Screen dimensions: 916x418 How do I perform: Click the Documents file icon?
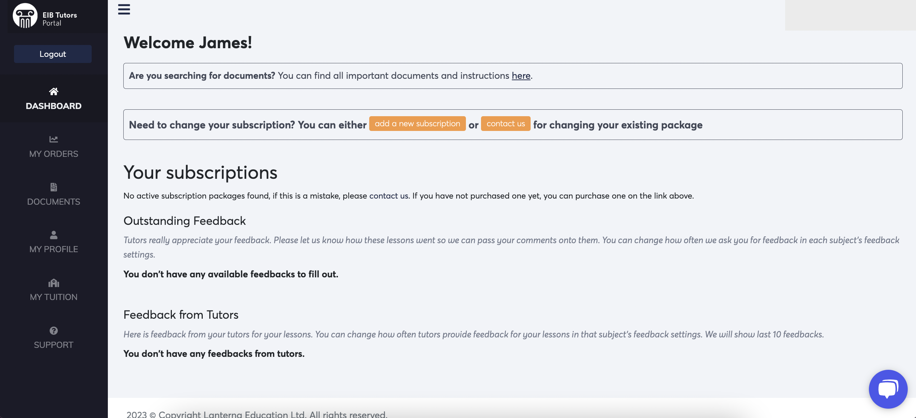click(54, 187)
